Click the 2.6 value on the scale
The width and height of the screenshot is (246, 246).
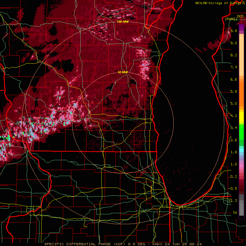[234, 140]
